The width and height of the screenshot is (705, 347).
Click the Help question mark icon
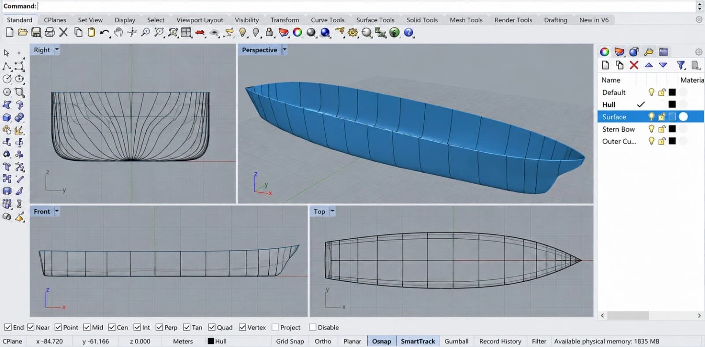[408, 32]
